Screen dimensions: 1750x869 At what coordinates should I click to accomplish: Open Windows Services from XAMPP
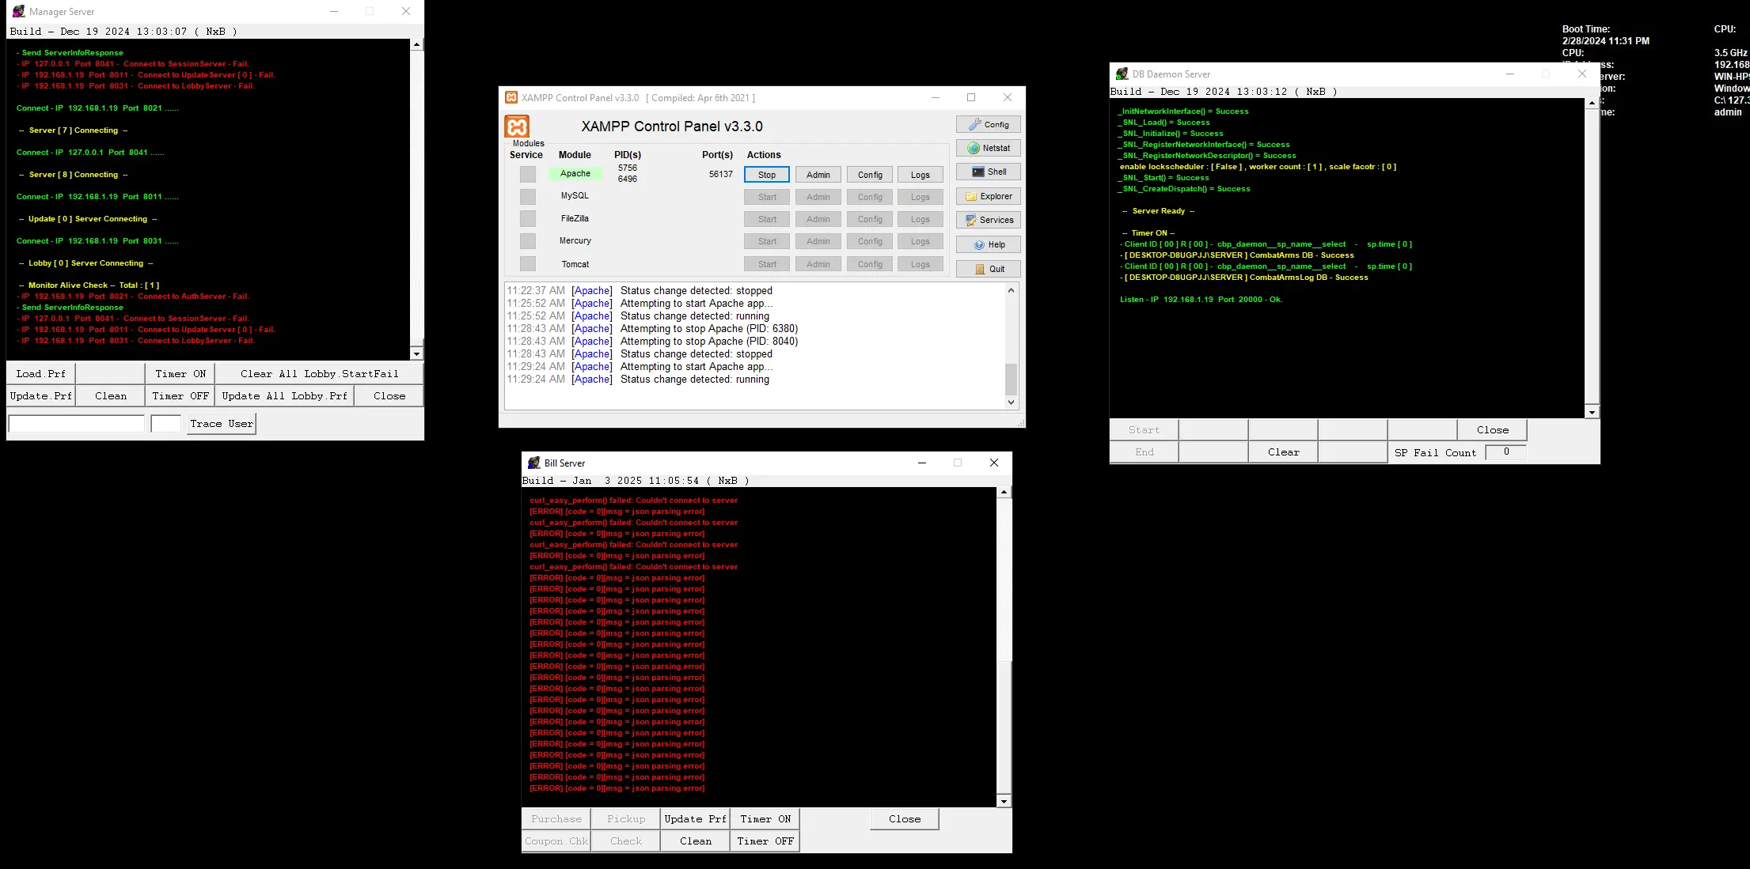(988, 221)
